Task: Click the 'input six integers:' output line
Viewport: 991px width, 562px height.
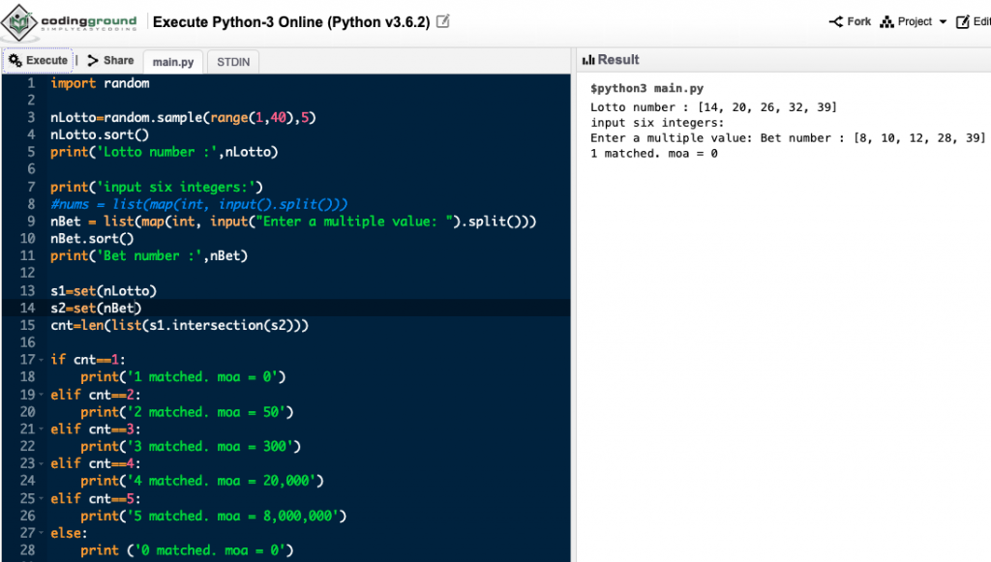Action: point(657,123)
